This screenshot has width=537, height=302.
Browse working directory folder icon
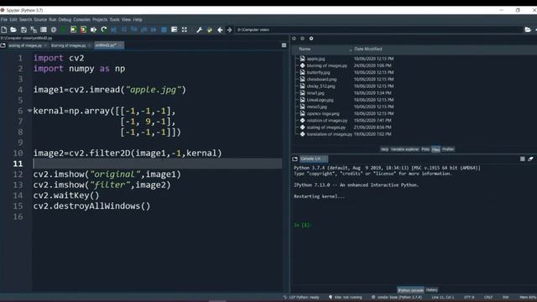[528, 30]
